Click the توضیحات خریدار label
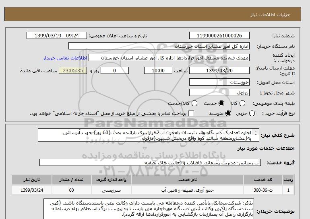The height and width of the screenshot is (219, 310). [276, 211]
